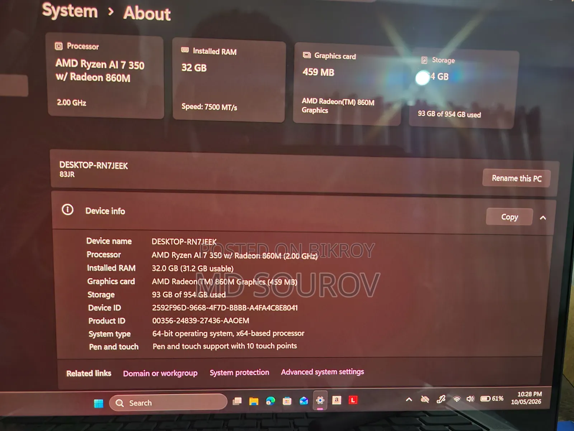Open the Wi-Fi network tray icon
Viewport: 574px width, 431px height.
click(457, 399)
